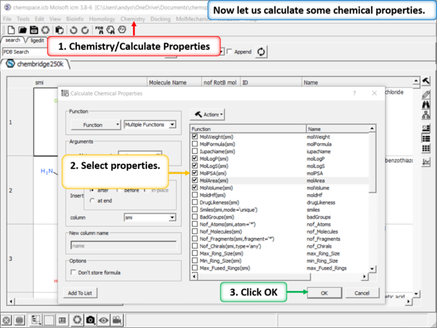Check the Don't store formula option

74,273
